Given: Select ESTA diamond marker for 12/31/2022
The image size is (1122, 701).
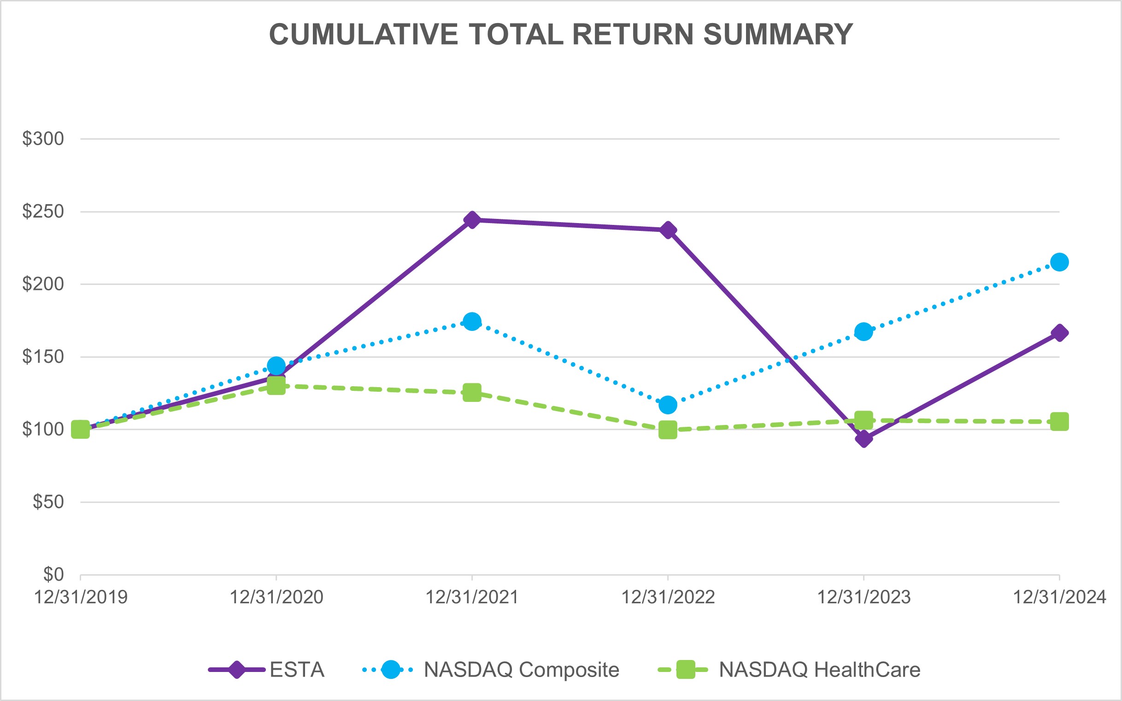Looking at the screenshot, I should 668,230.
